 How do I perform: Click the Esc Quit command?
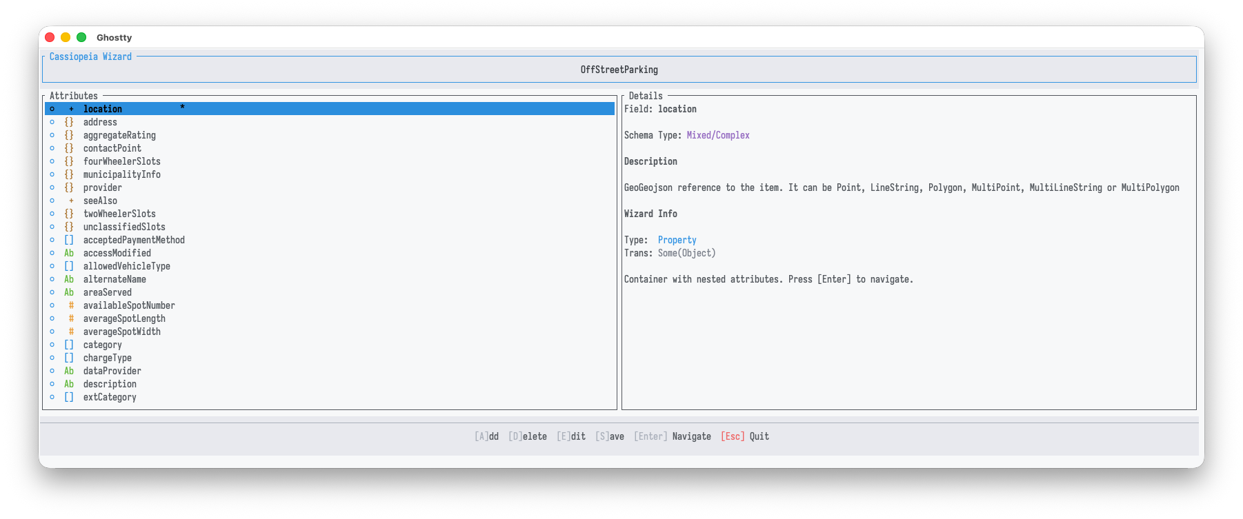point(745,436)
